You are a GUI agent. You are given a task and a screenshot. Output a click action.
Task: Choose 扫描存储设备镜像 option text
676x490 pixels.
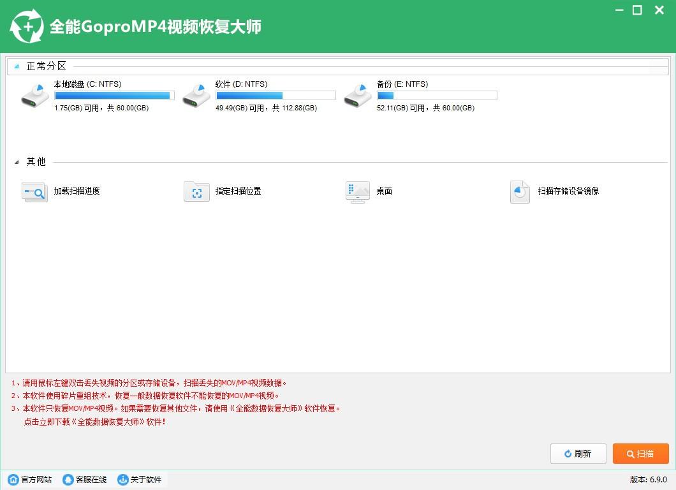[x=568, y=191]
